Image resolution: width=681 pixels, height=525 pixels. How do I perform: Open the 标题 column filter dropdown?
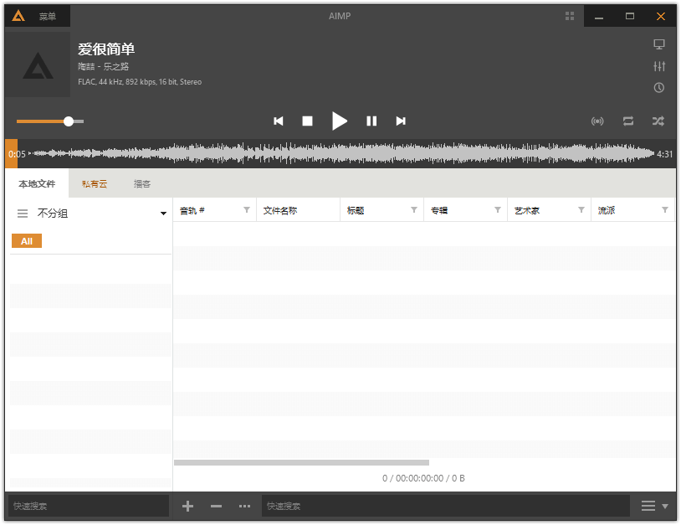415,209
